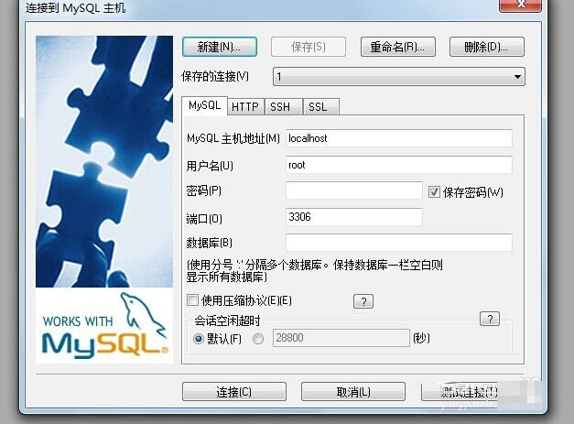
Task: Focus the username field containing root
Action: [x=398, y=165]
